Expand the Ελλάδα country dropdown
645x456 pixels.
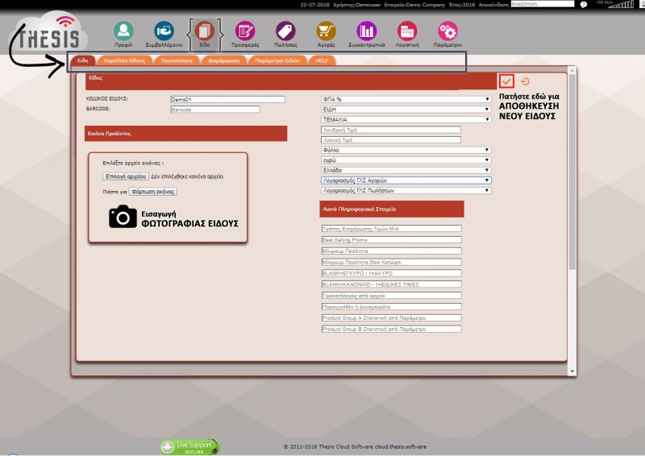click(x=406, y=170)
